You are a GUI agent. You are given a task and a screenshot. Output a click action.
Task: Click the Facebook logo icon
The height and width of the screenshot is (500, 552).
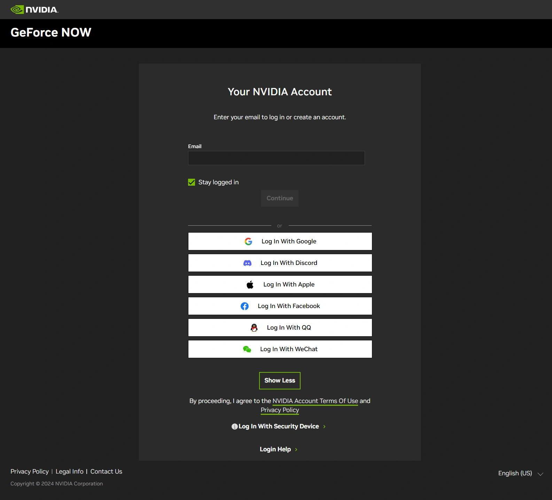244,306
